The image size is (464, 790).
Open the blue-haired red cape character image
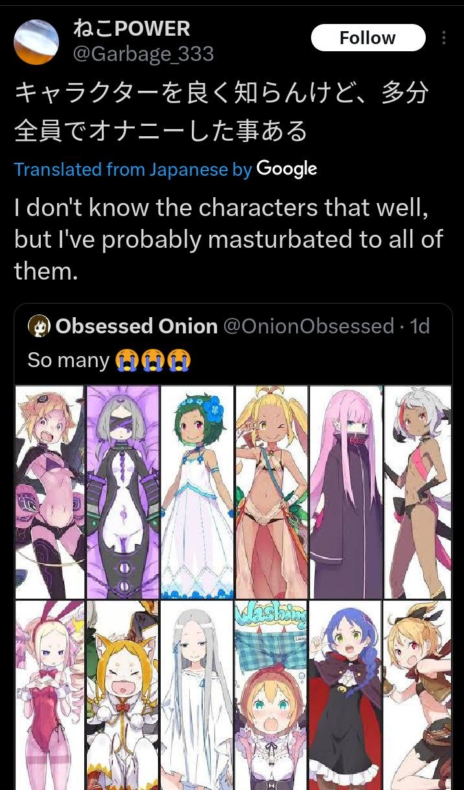point(345,695)
